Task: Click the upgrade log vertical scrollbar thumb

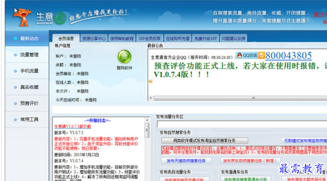Action: (147, 130)
